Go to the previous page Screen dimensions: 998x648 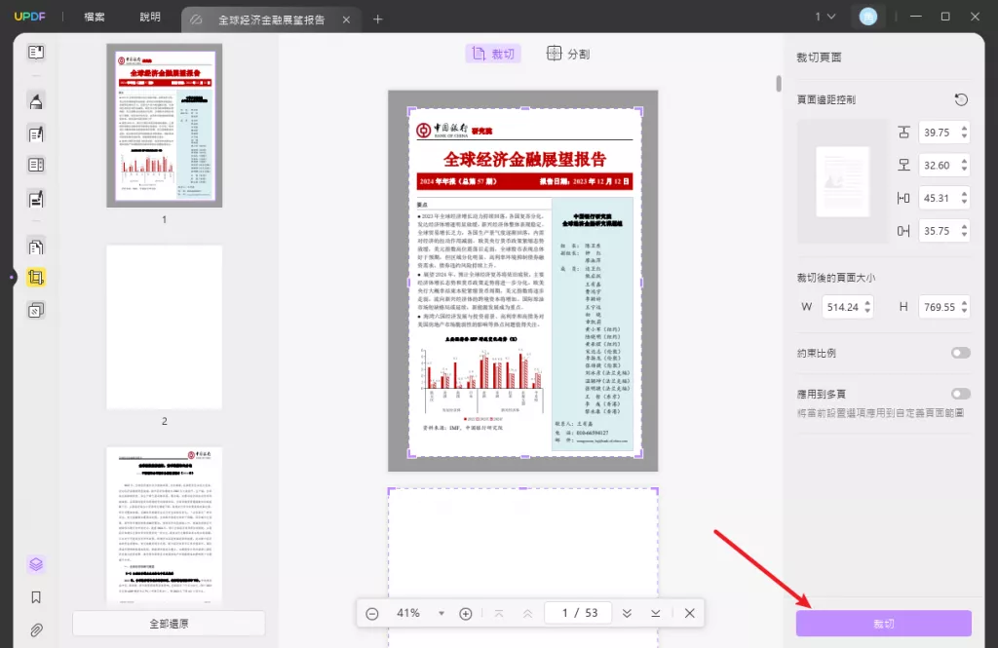527,614
